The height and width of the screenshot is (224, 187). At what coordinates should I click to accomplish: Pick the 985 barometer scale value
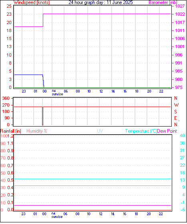pos(179,71)
